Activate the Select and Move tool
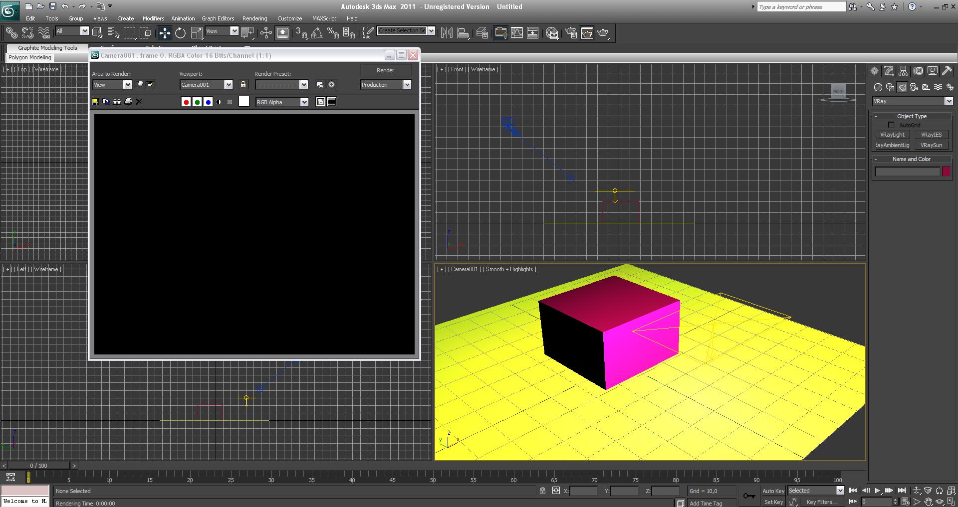 pyautogui.click(x=164, y=33)
